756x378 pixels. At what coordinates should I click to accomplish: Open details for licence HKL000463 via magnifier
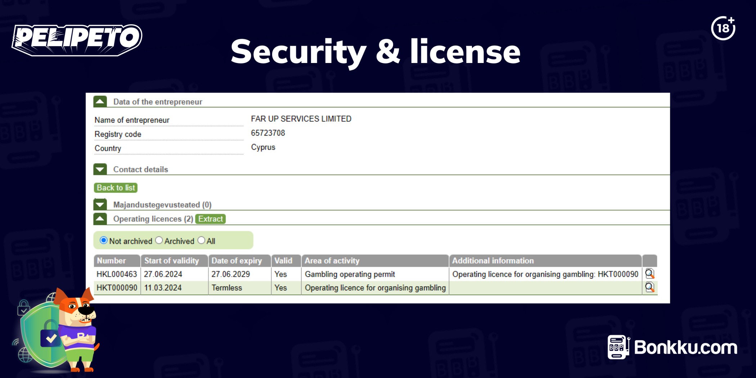(649, 274)
